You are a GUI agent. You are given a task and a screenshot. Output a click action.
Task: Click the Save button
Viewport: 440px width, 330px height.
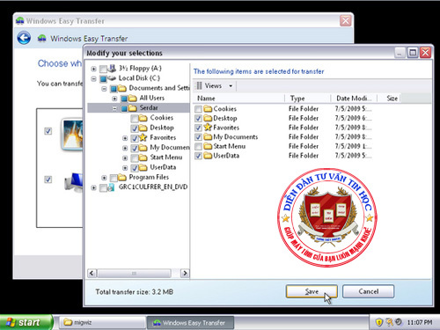tap(312, 291)
